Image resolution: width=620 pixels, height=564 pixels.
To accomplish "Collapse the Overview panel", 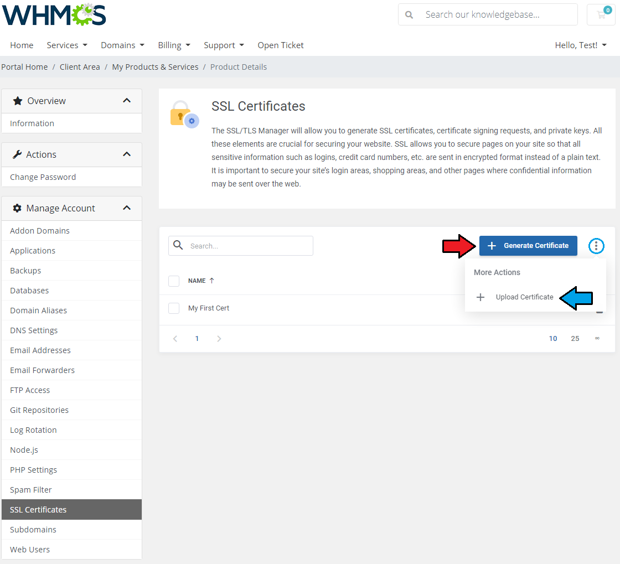I will [127, 100].
